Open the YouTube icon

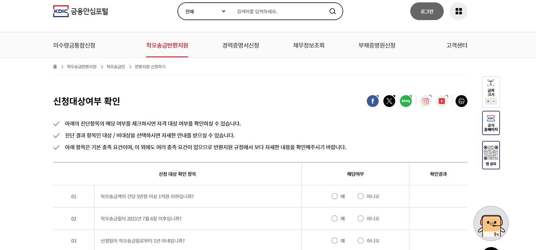pyautogui.click(x=442, y=101)
